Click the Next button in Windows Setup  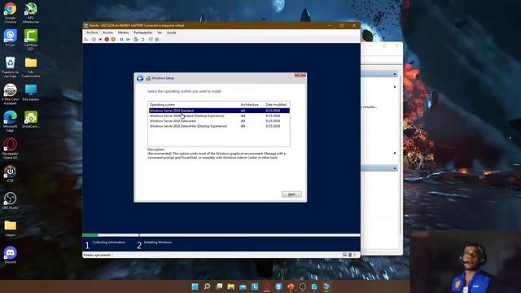point(291,194)
